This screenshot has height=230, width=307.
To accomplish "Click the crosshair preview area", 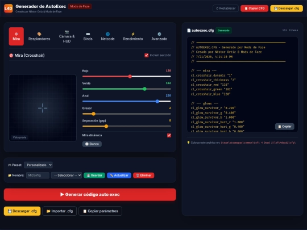I will coord(43,108).
